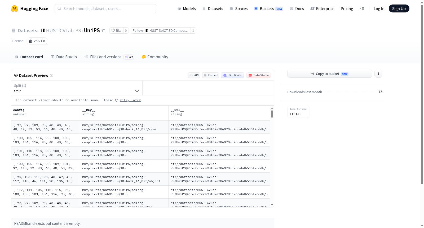Open the Pricing page

(x=347, y=9)
